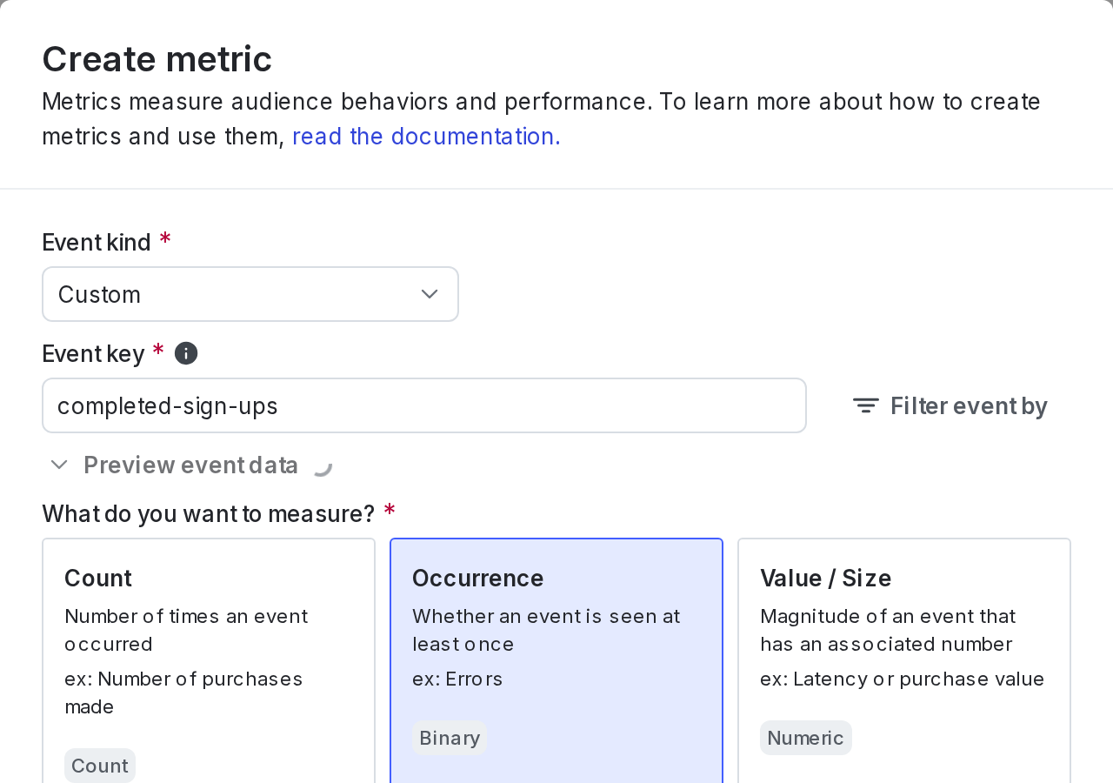The height and width of the screenshot is (783, 1113).
Task: Collapse the Custom event kind selector
Action: click(250, 293)
